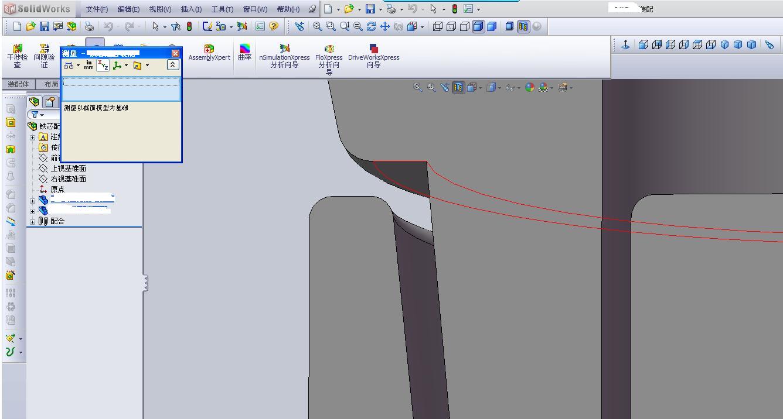This screenshot has width=783, height=419.
Task: Click the Zoom to Area magnifier icon
Action: tap(331, 26)
